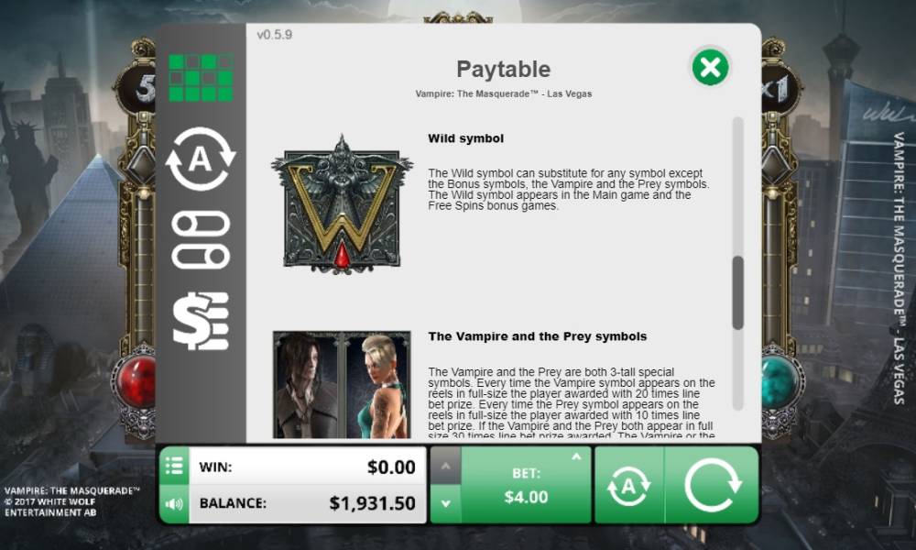Click the Paytable scrollbar thumb

[x=737, y=292]
